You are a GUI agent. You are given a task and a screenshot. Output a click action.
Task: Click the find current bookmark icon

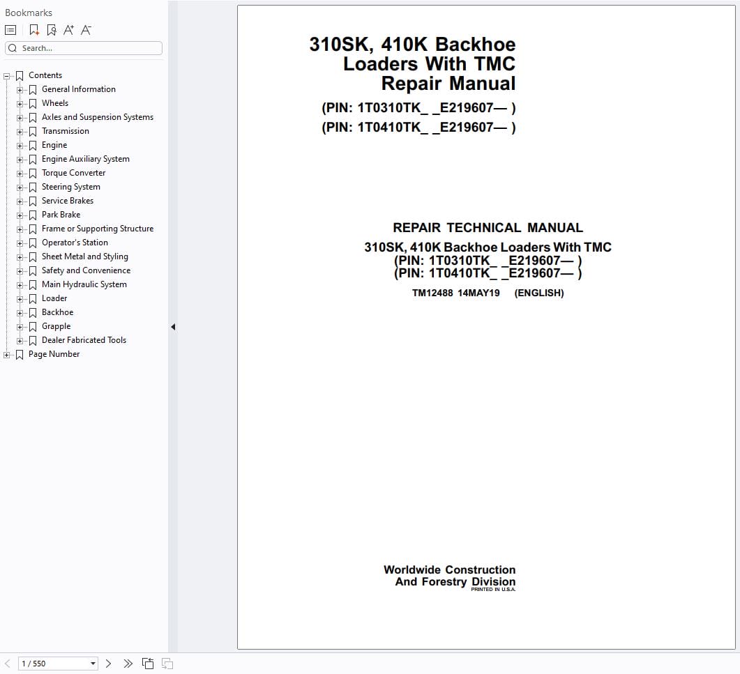[x=52, y=30]
